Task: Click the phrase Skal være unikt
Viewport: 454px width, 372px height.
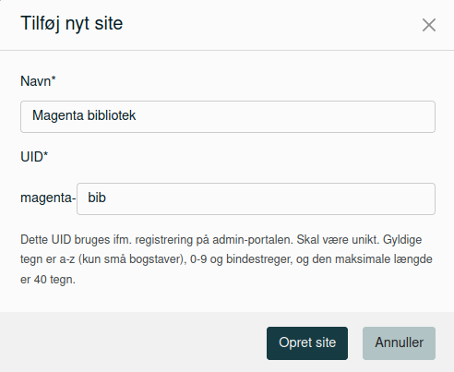Action: click(x=338, y=240)
